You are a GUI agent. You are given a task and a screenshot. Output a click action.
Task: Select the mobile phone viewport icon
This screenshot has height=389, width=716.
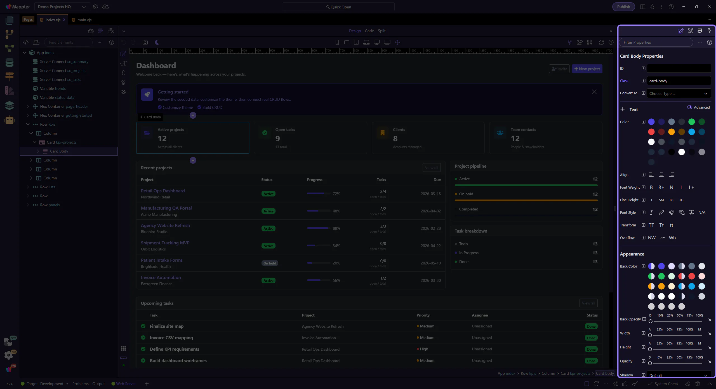337,42
